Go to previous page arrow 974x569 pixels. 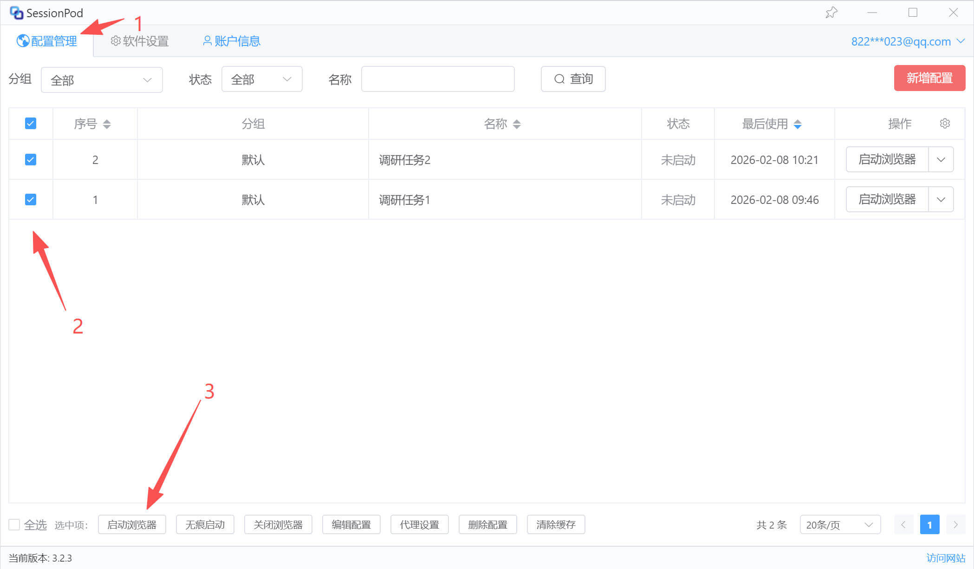903,525
